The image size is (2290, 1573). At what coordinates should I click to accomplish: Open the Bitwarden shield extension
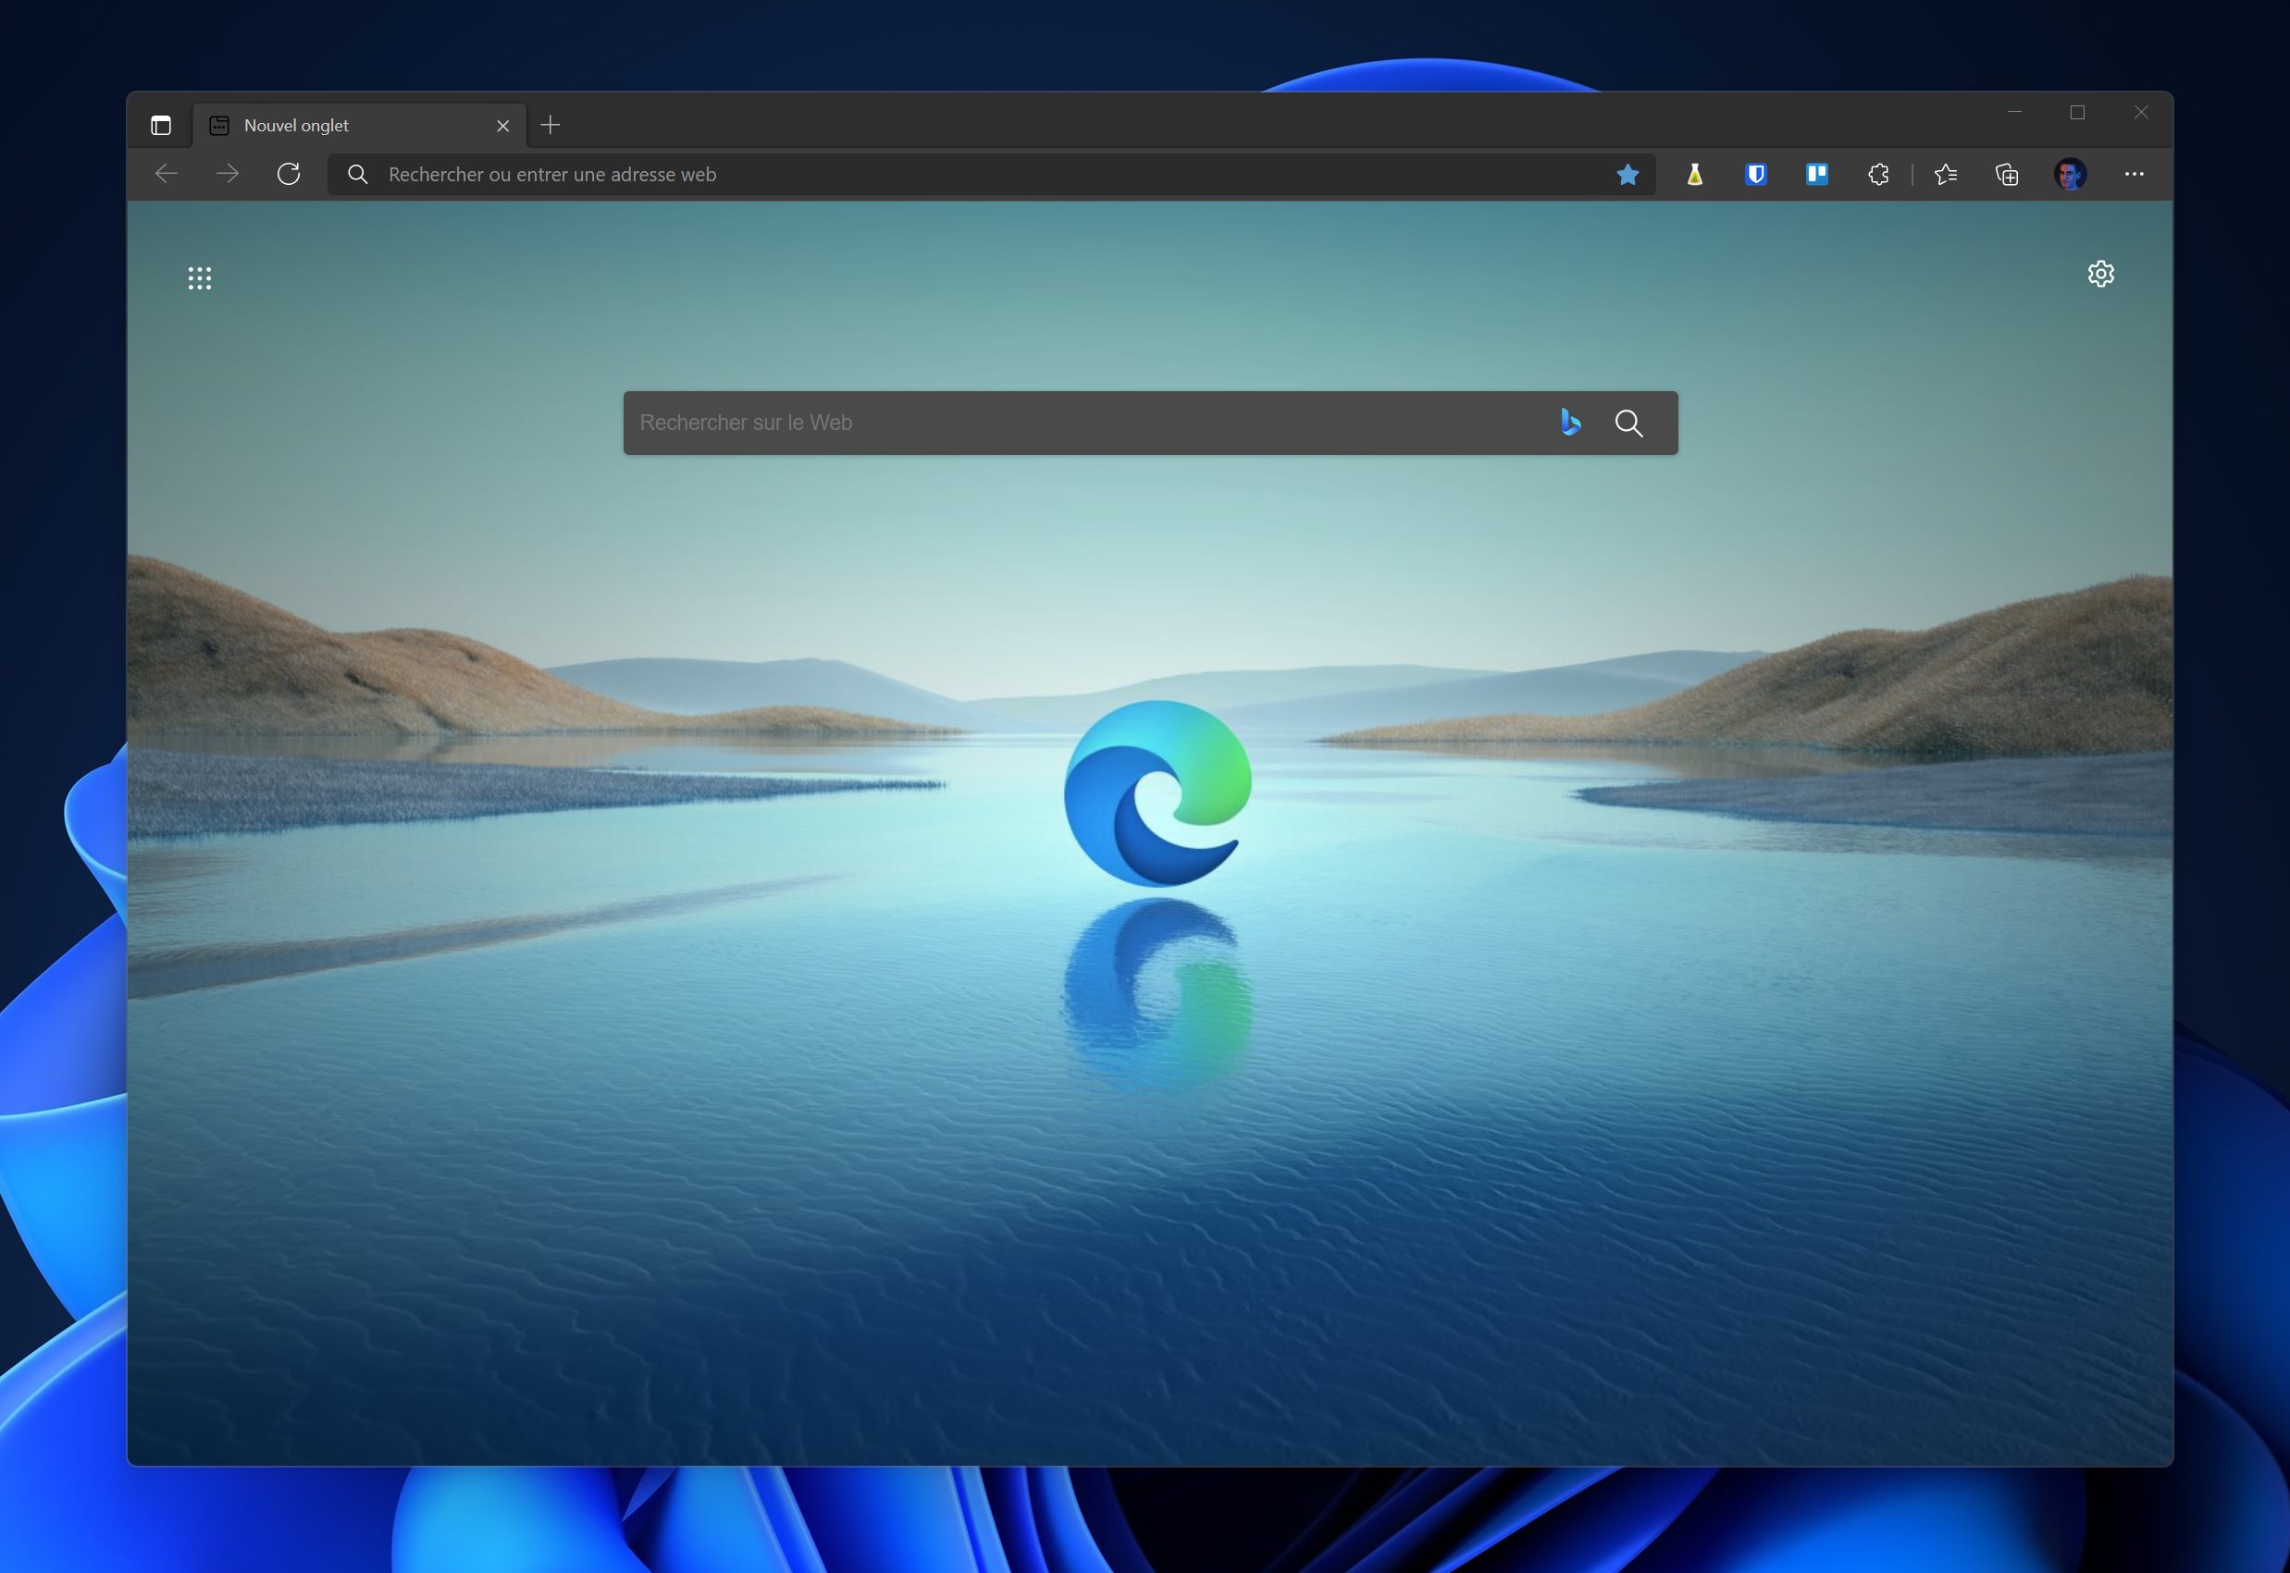pos(1755,175)
